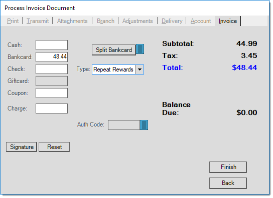The height and width of the screenshot is (198, 273).
Task: Open the Delivery tab
Action: [x=172, y=21]
